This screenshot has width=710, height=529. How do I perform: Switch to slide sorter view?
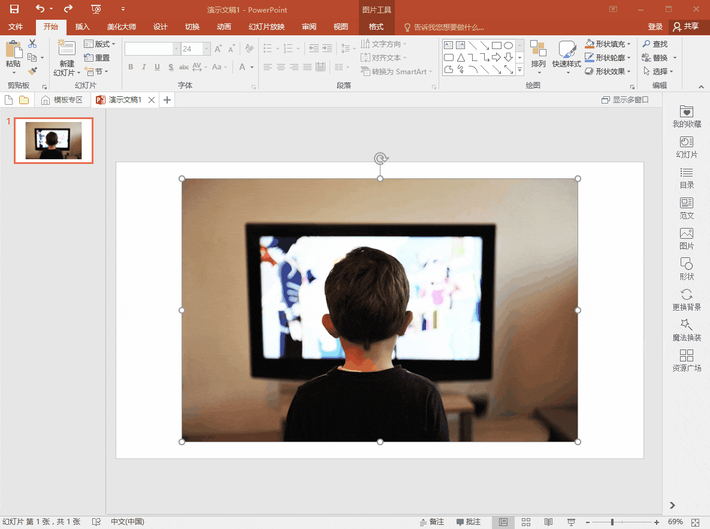tap(525, 522)
